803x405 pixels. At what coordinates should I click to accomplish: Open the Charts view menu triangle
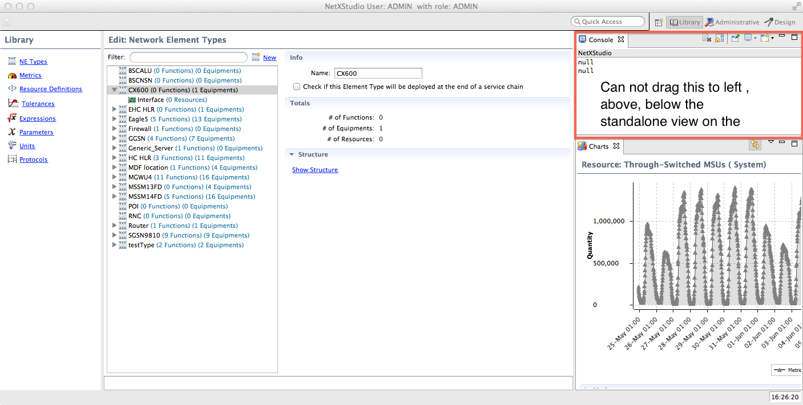[770, 141]
